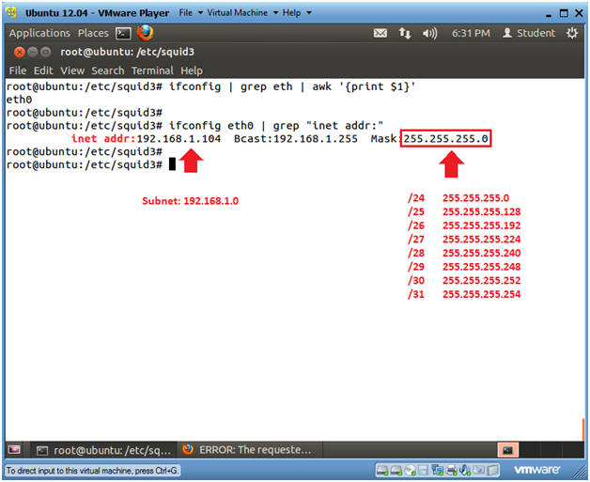Open the Terminal menu in the menubar
The image size is (590, 482).
tap(152, 70)
